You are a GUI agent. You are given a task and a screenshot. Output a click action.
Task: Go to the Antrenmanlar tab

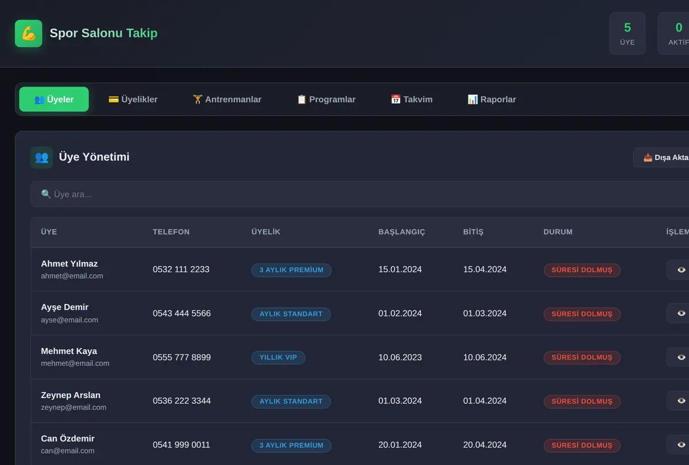[x=227, y=99]
